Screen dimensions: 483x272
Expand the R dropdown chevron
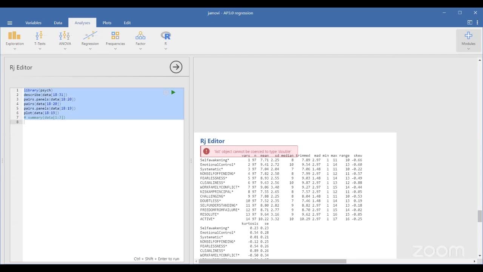pos(165,49)
